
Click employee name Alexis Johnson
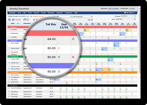[15, 69]
